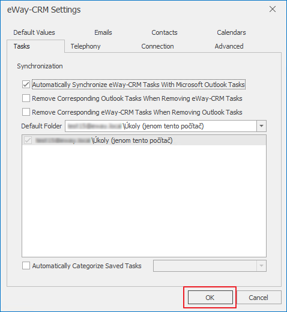Confirm settings with the OK button
The image size is (287, 312).
click(x=210, y=298)
